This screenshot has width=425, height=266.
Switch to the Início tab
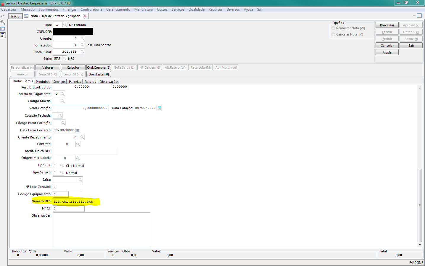coord(15,16)
